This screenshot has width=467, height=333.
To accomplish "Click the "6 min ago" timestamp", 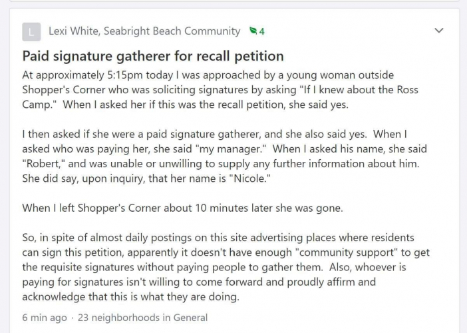I will coord(44,318).
